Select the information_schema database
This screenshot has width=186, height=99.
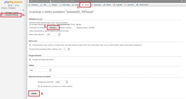[12, 13]
